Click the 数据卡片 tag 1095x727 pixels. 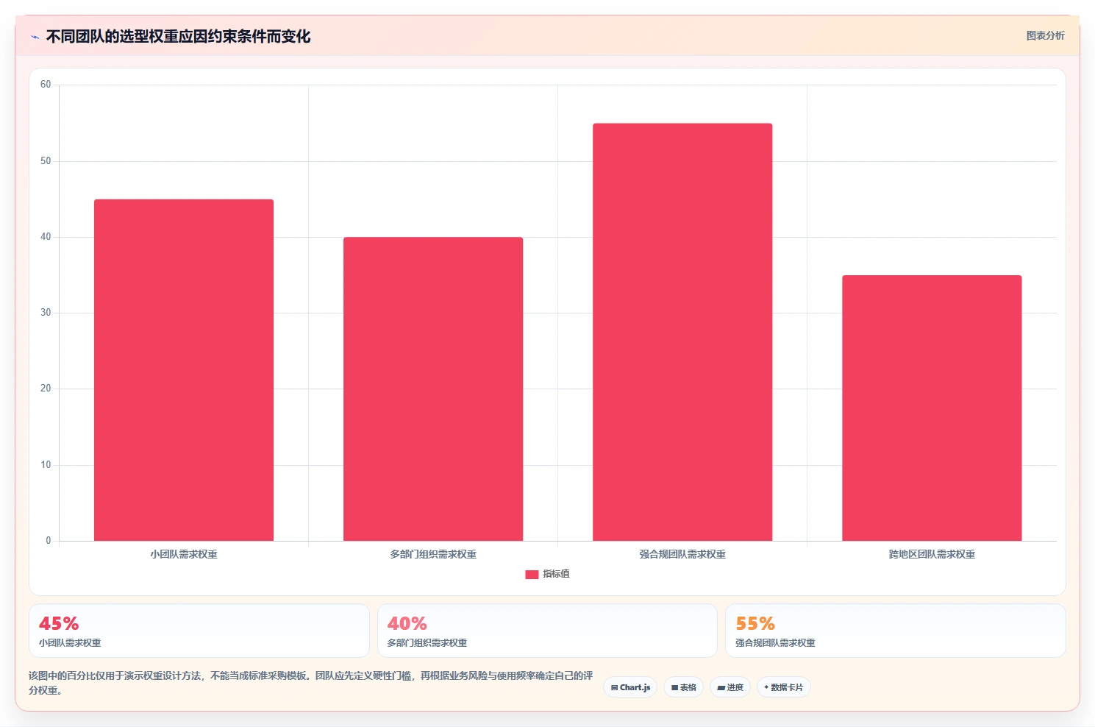click(x=783, y=687)
